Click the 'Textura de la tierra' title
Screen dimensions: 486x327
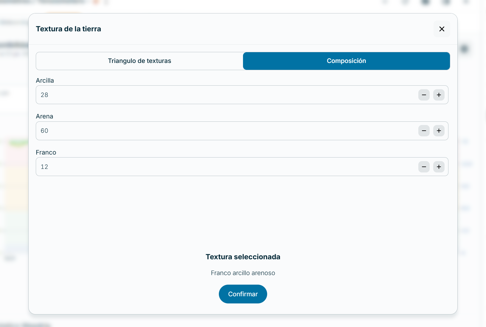point(69,29)
